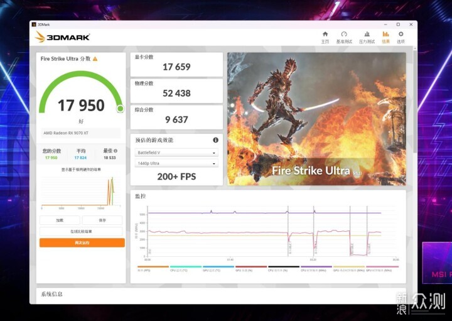Click the score distribution chart

tap(81, 192)
